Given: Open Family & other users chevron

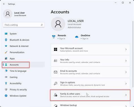Looking at the screenshot, I should click(x=126, y=95).
